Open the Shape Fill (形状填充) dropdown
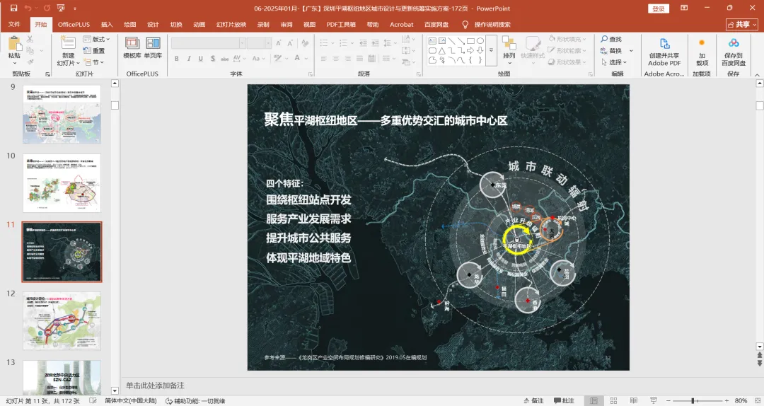 click(567, 39)
